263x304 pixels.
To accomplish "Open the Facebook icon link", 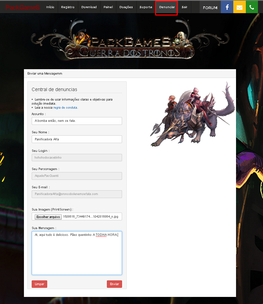I will [227, 7].
